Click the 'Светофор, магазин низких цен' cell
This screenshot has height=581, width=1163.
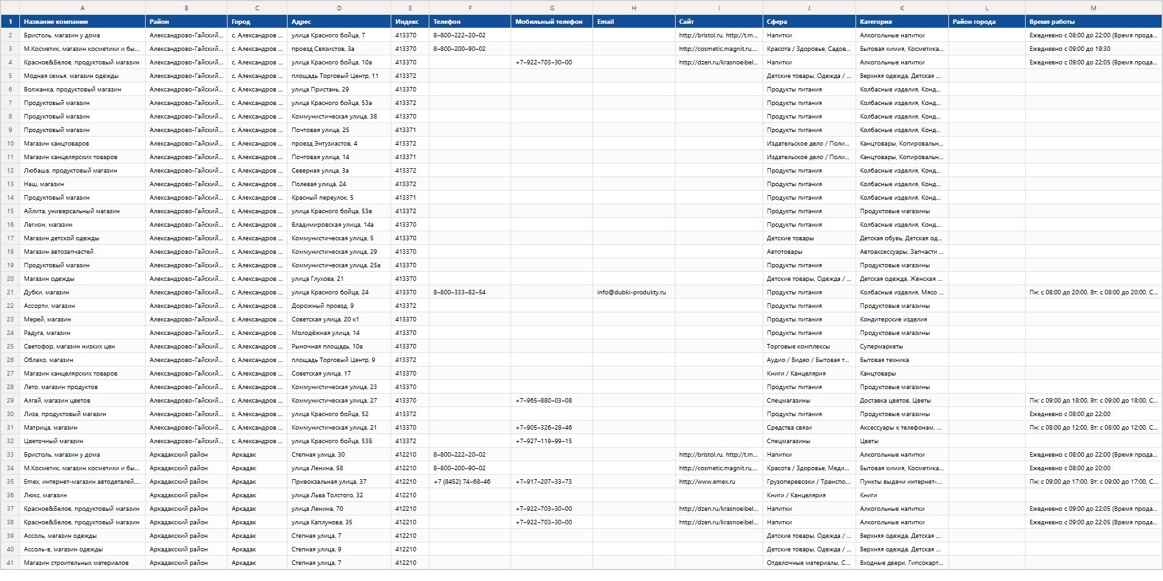pos(83,347)
